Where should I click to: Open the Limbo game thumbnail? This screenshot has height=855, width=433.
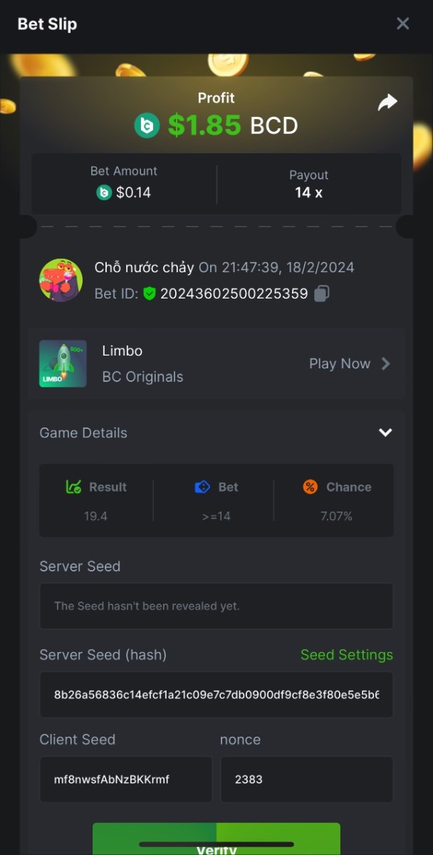pos(63,363)
